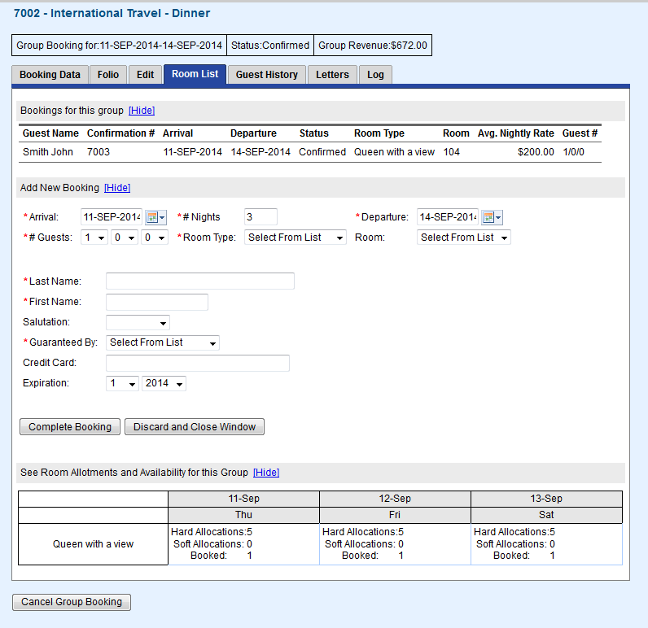Click the 1/0/0 guest count cell

click(x=574, y=152)
